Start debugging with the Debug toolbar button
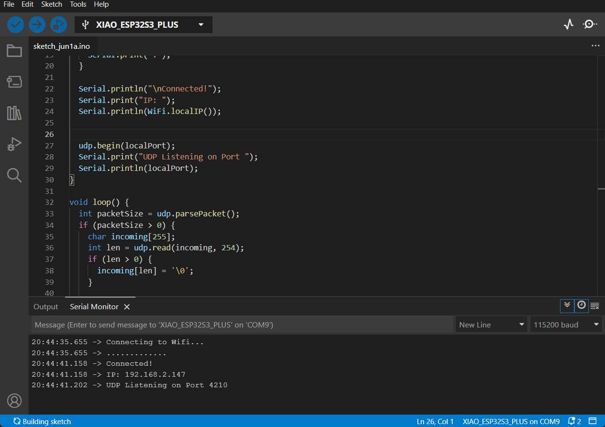The width and height of the screenshot is (605, 427). point(58,24)
